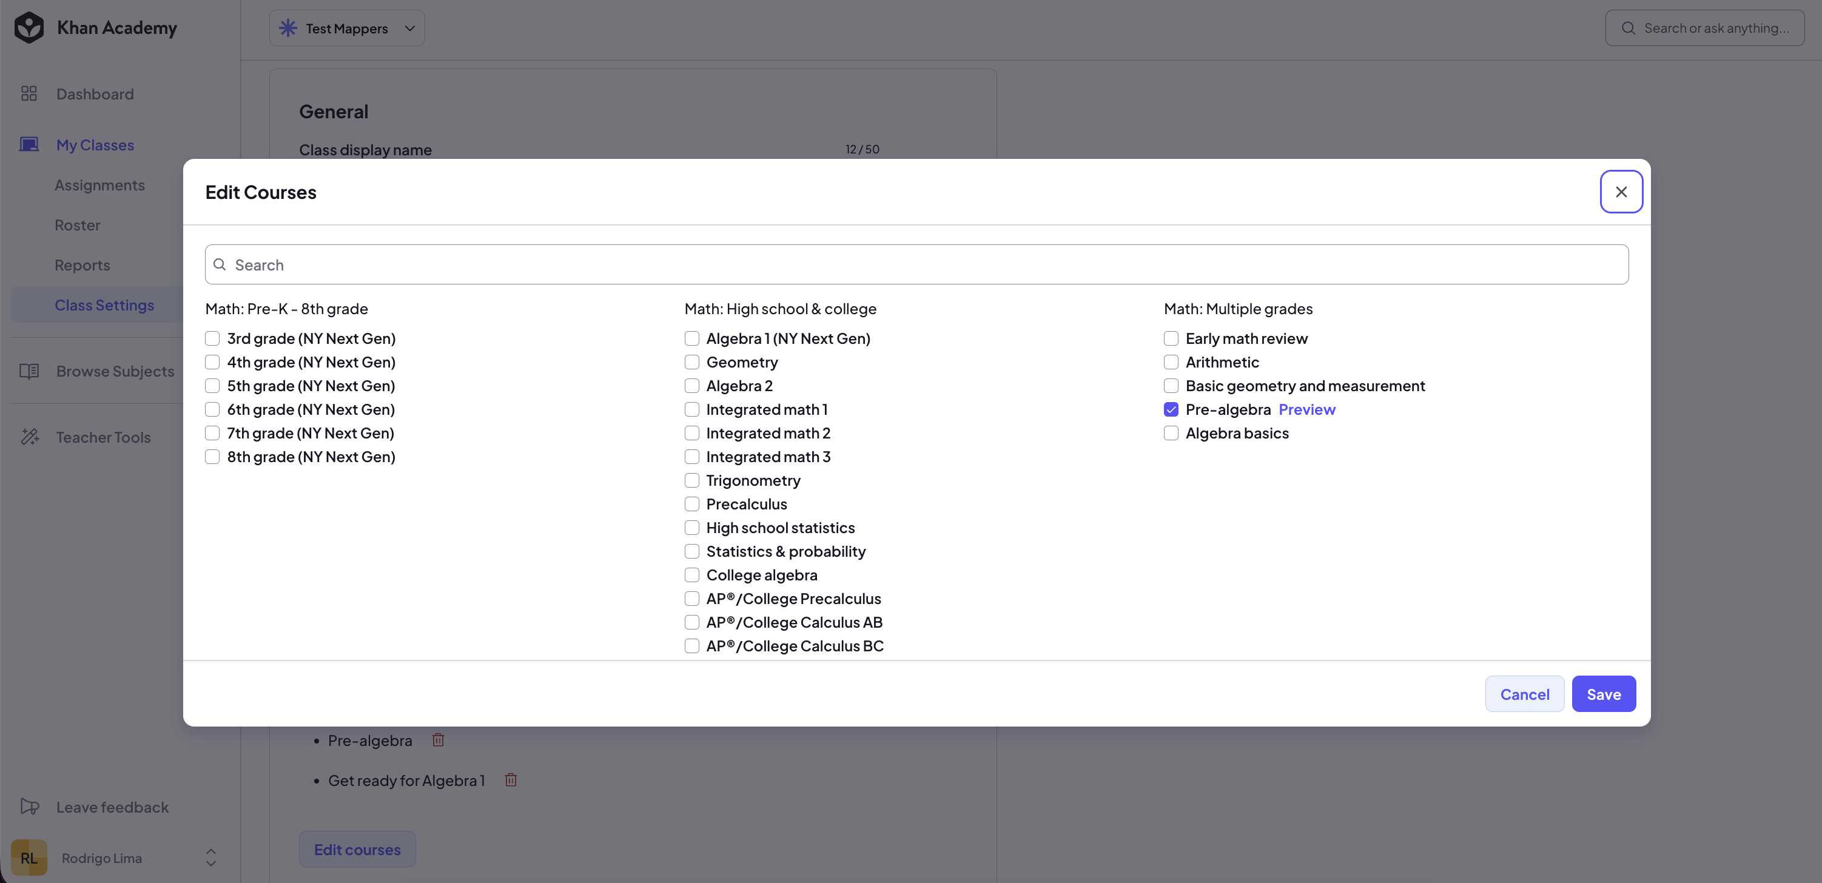
Task: Expand the Rodrigo Lima account menu
Action: pos(211,858)
